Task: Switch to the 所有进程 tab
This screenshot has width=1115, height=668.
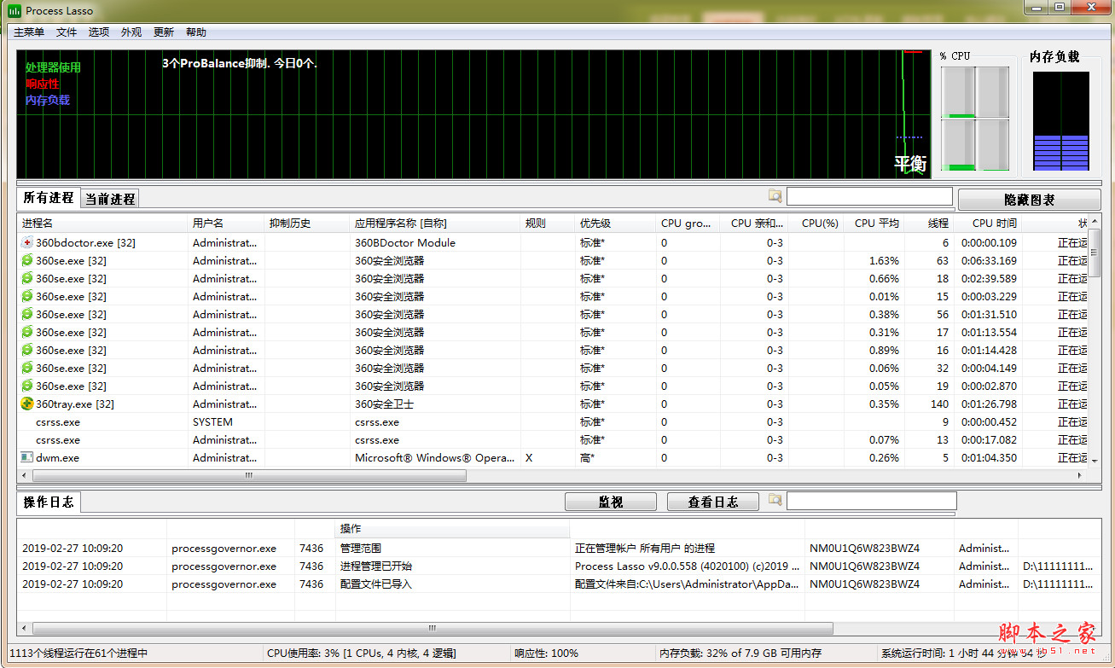Action: pyautogui.click(x=49, y=198)
